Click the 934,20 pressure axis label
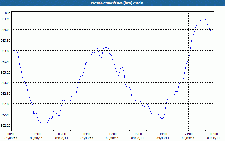This screenshot has width=225, height=141. [x=5, y=19]
